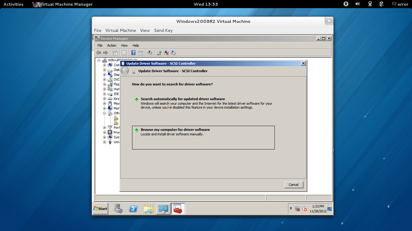Open the Virtual Machine Manager app menu
412x231 pixels.
point(62,4)
